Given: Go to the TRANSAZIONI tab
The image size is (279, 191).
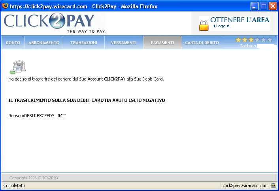Looking at the screenshot, I should coord(84,43).
